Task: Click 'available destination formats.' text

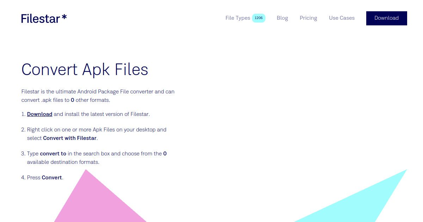Action: [x=63, y=162]
